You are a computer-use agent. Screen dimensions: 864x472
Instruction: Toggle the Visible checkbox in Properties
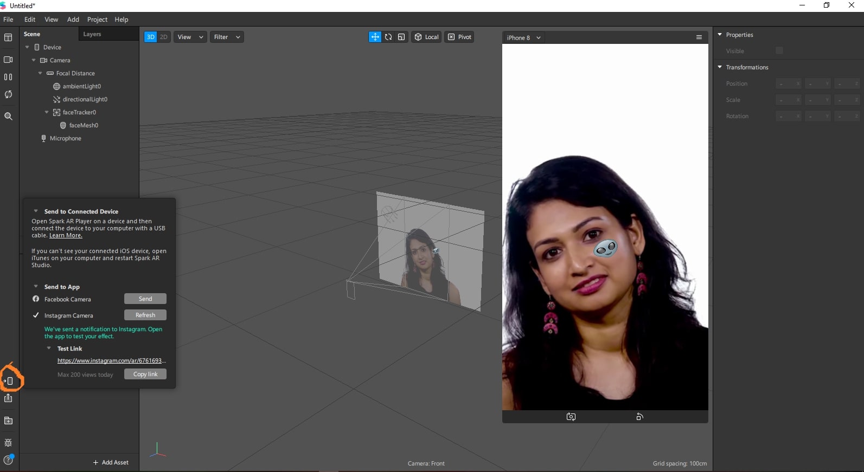(x=779, y=50)
